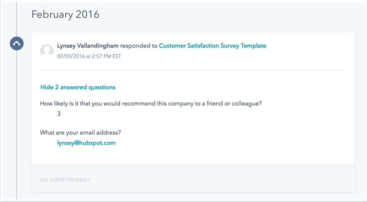
Task: Select the answer value 3
Action: (59, 114)
